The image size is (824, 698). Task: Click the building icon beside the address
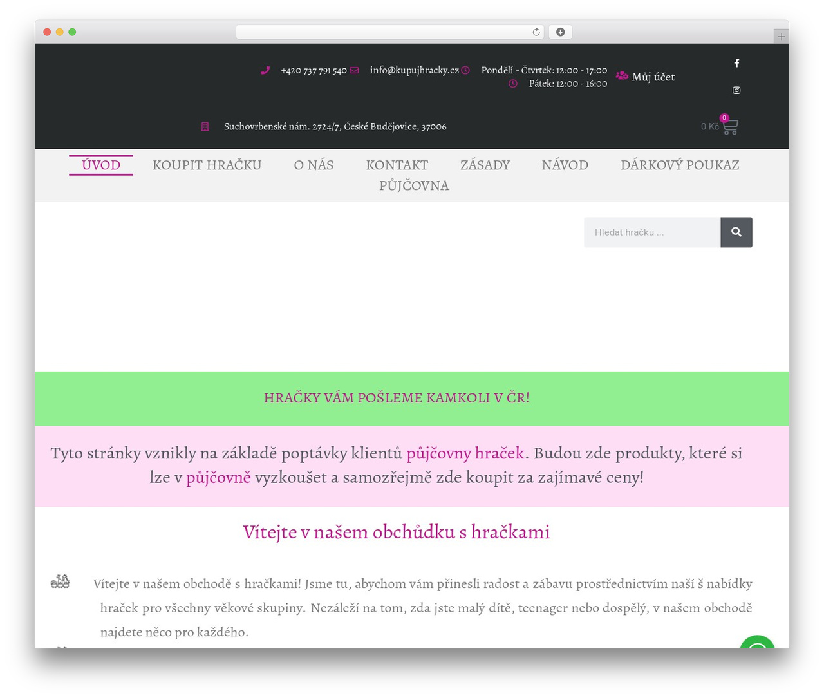205,126
